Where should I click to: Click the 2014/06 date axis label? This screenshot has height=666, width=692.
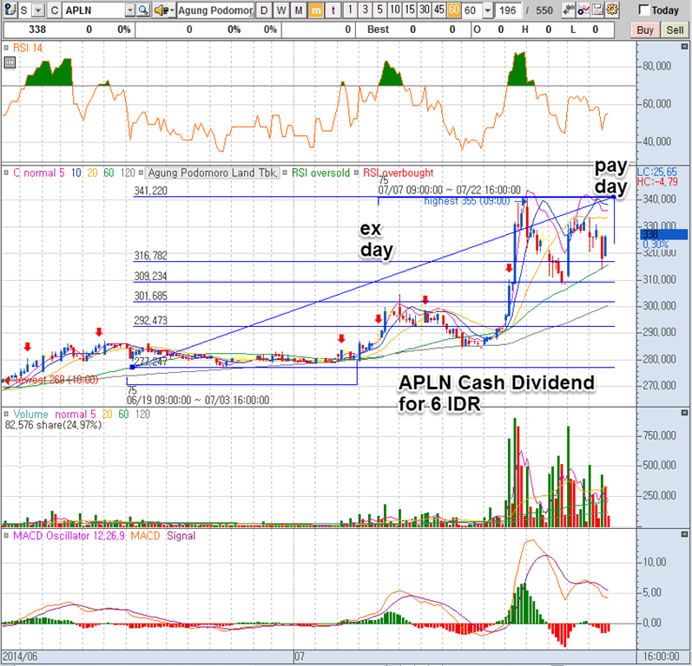(x=20, y=656)
